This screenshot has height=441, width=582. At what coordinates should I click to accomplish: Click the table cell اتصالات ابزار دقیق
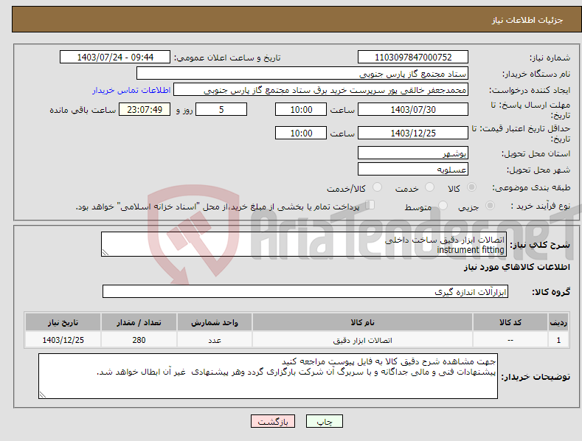point(362,340)
